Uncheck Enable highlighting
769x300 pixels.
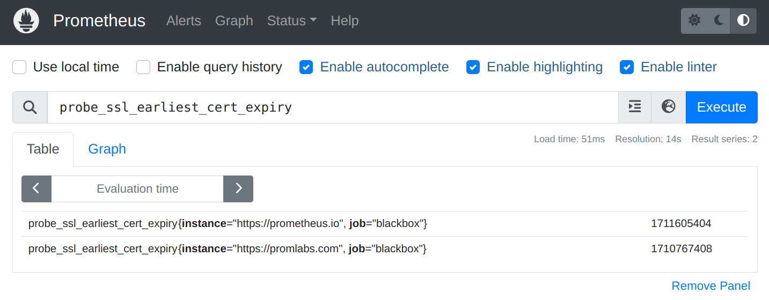point(473,67)
